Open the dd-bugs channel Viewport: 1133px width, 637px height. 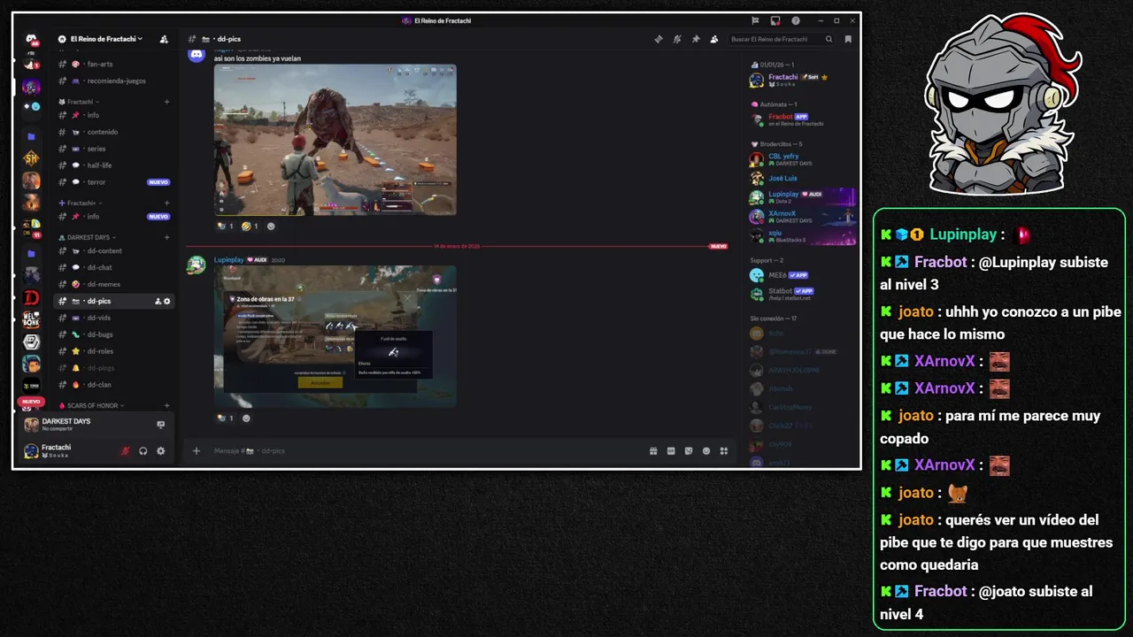(x=114, y=334)
